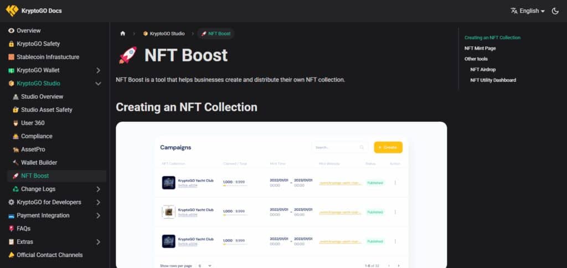Image resolution: width=567 pixels, height=268 pixels.
Task: Click the scroll icon beside Extras
Action: [x=11, y=242]
